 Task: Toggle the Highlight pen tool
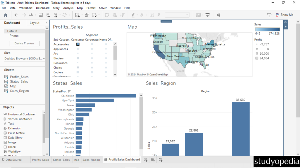133,15
